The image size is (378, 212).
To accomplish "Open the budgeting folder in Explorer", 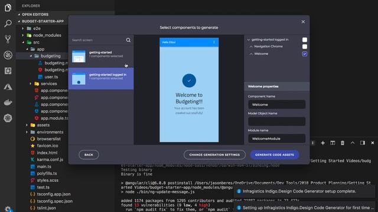I will click(x=50, y=56).
